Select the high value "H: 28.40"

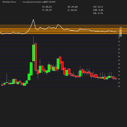(x=73, y=7)
